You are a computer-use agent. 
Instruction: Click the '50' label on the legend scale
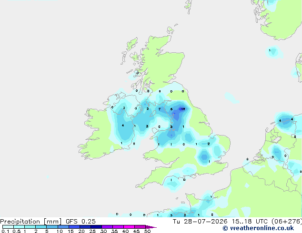[147, 231]
